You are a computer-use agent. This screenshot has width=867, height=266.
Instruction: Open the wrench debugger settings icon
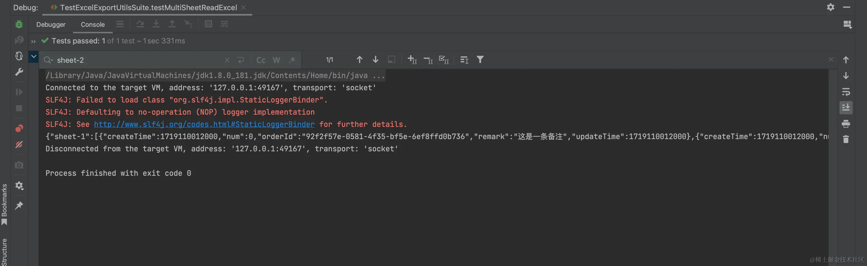(x=19, y=72)
